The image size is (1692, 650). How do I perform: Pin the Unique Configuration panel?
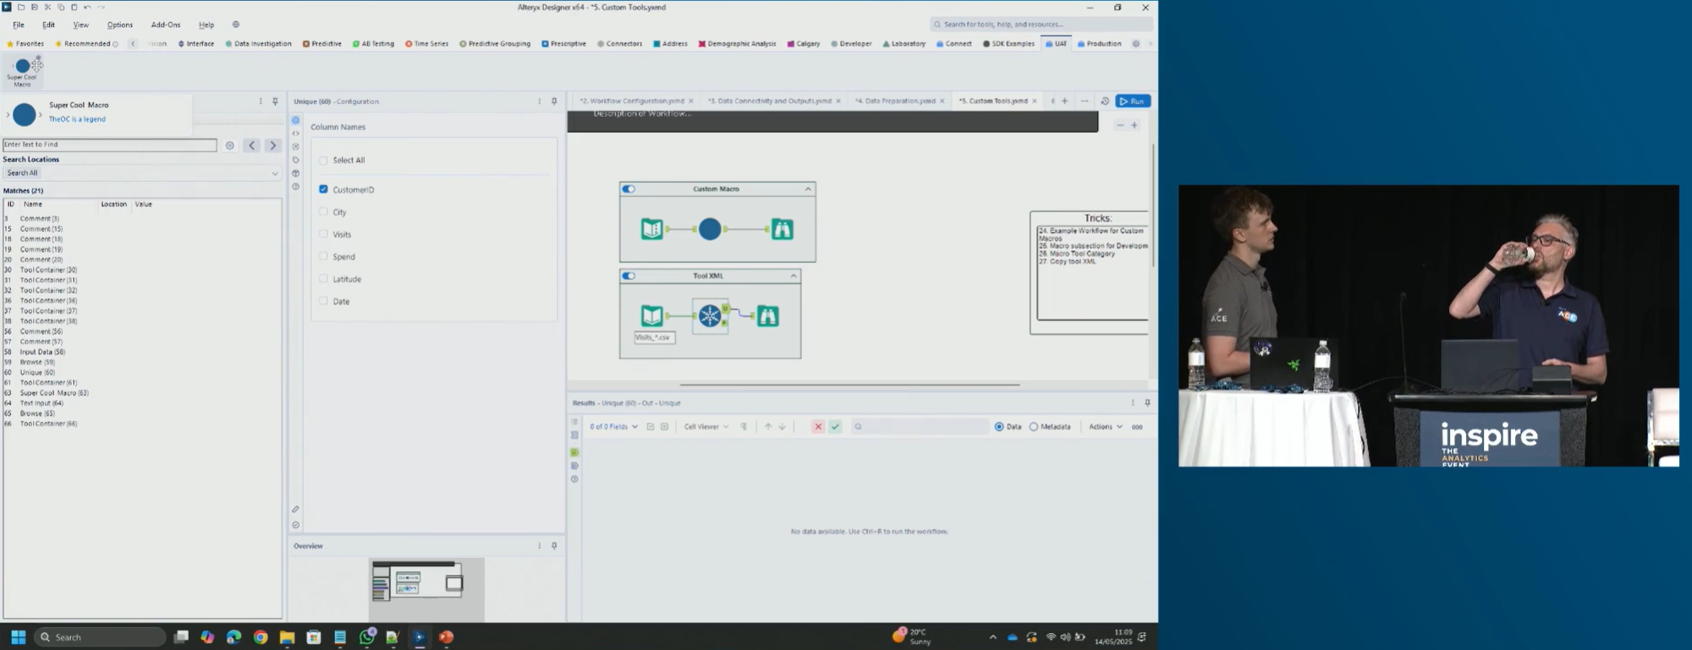pyautogui.click(x=554, y=101)
